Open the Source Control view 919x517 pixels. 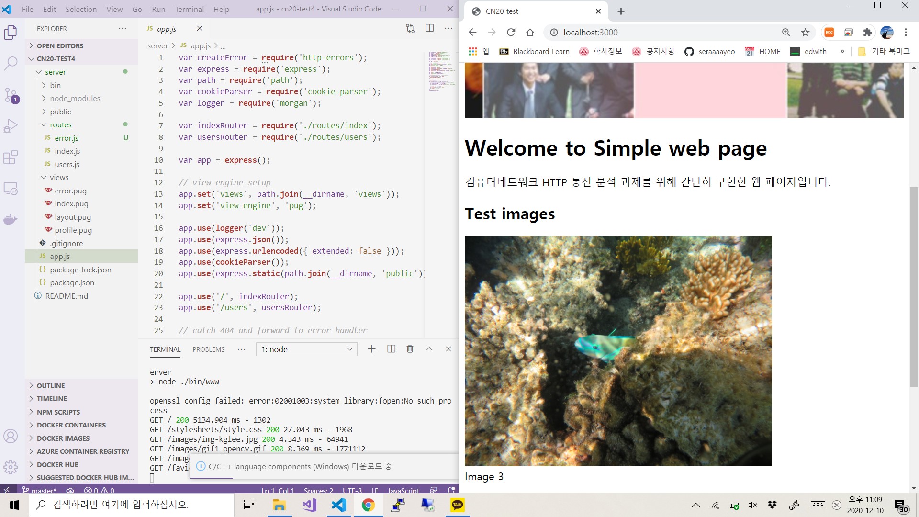11,95
